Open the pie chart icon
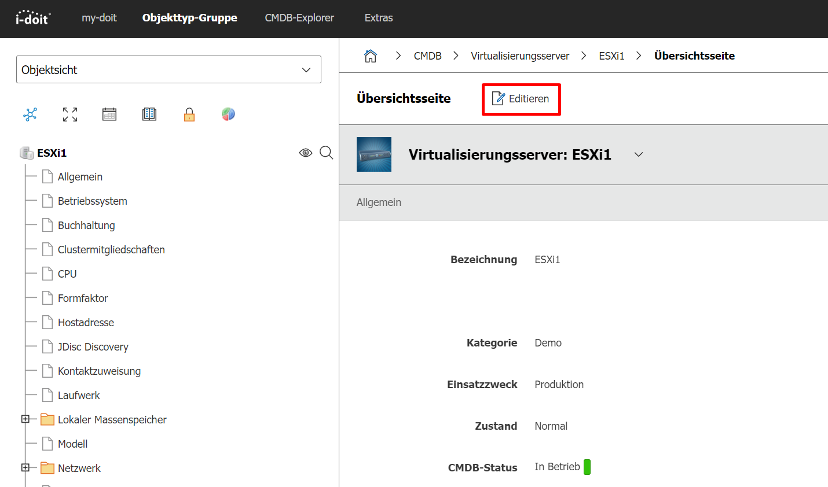Viewport: 828px width, 487px height. [228, 115]
